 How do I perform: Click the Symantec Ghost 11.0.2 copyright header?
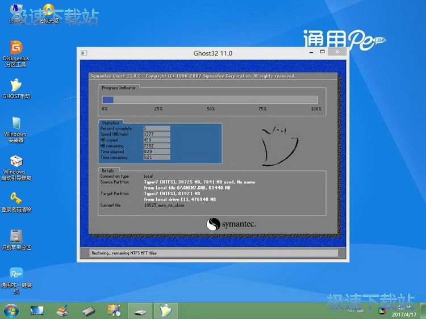193,76
